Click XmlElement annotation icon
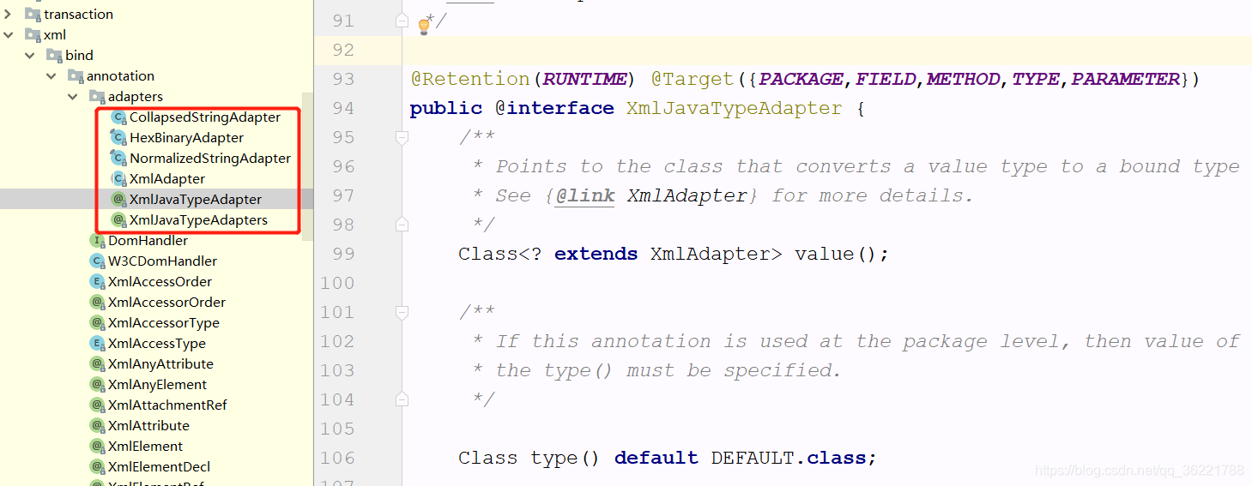1252x486 pixels. (97, 446)
